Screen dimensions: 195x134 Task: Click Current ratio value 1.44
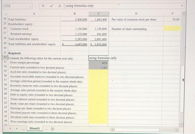tap(99, 68)
